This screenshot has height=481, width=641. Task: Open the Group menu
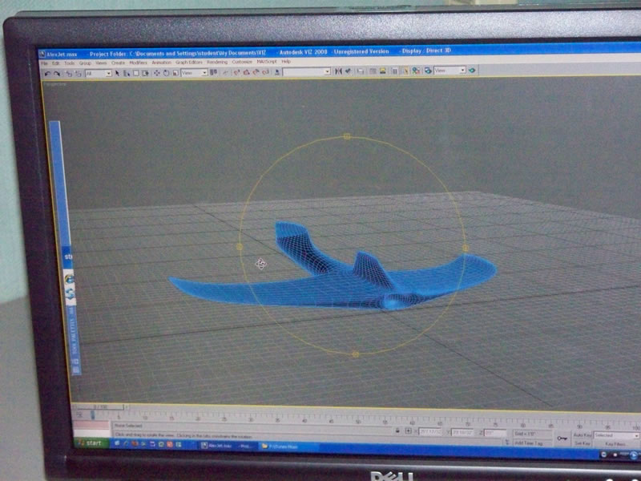tap(85, 63)
